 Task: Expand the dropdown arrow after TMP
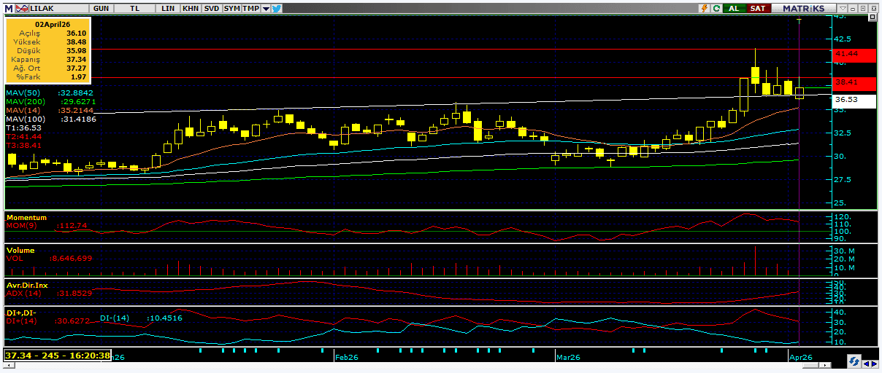[x=266, y=8]
